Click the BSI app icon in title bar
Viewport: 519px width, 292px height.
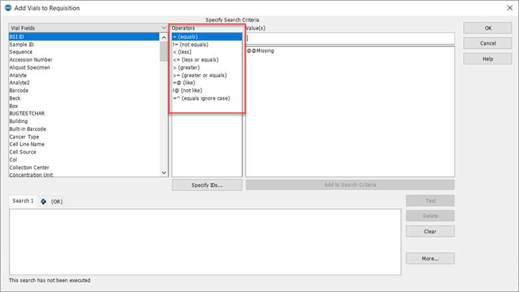[x=8, y=7]
